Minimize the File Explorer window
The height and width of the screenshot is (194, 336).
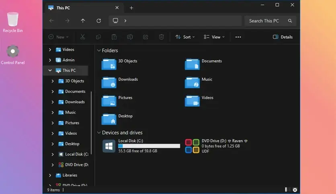(262, 5)
